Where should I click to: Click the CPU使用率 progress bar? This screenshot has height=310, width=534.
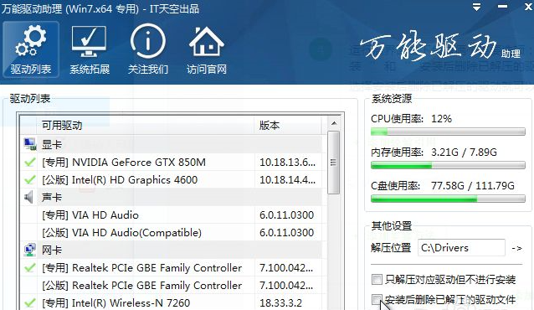coord(448,132)
